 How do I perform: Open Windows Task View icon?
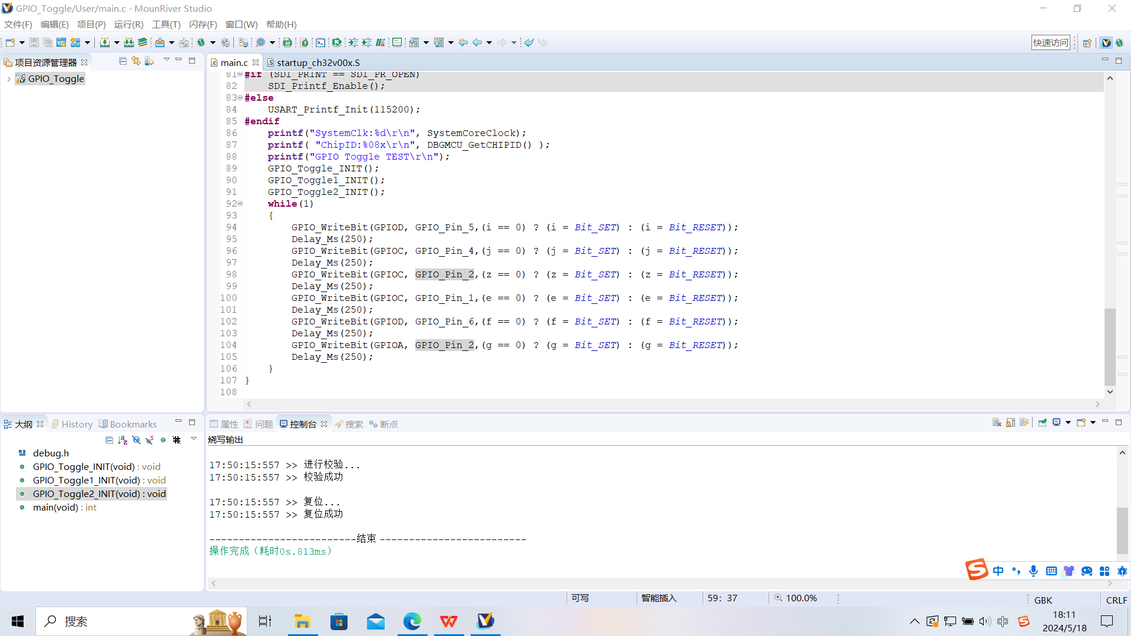[265, 621]
